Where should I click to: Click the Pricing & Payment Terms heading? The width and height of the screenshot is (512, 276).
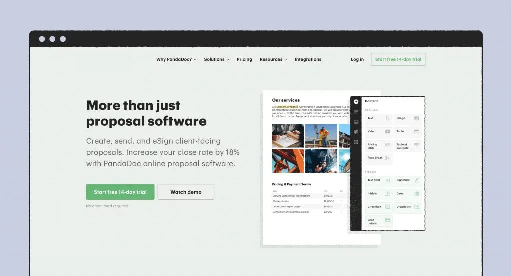(291, 184)
